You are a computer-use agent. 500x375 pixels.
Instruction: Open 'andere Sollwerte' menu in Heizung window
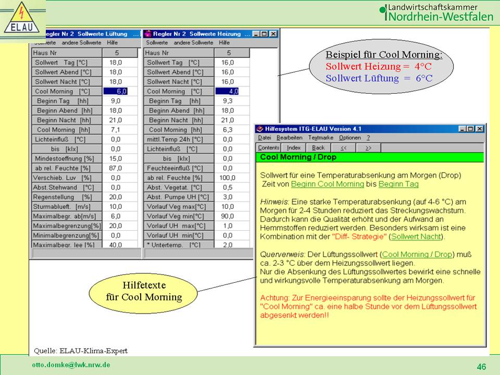193,43
